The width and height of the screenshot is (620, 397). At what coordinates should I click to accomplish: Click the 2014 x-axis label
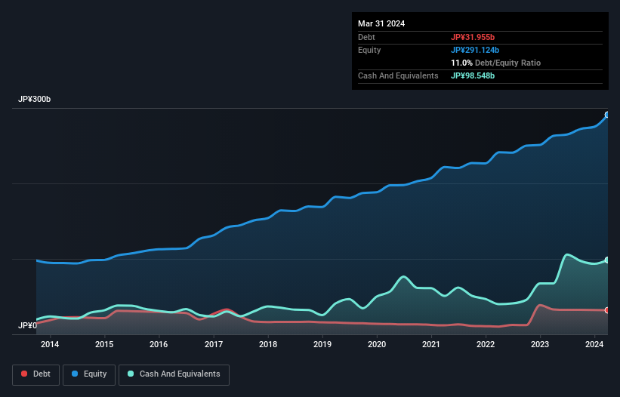tap(50, 345)
